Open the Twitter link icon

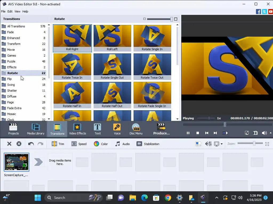264,12
